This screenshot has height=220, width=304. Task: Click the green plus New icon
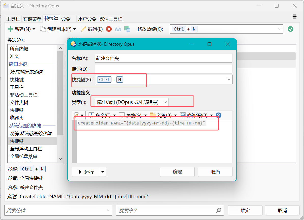(10, 29)
